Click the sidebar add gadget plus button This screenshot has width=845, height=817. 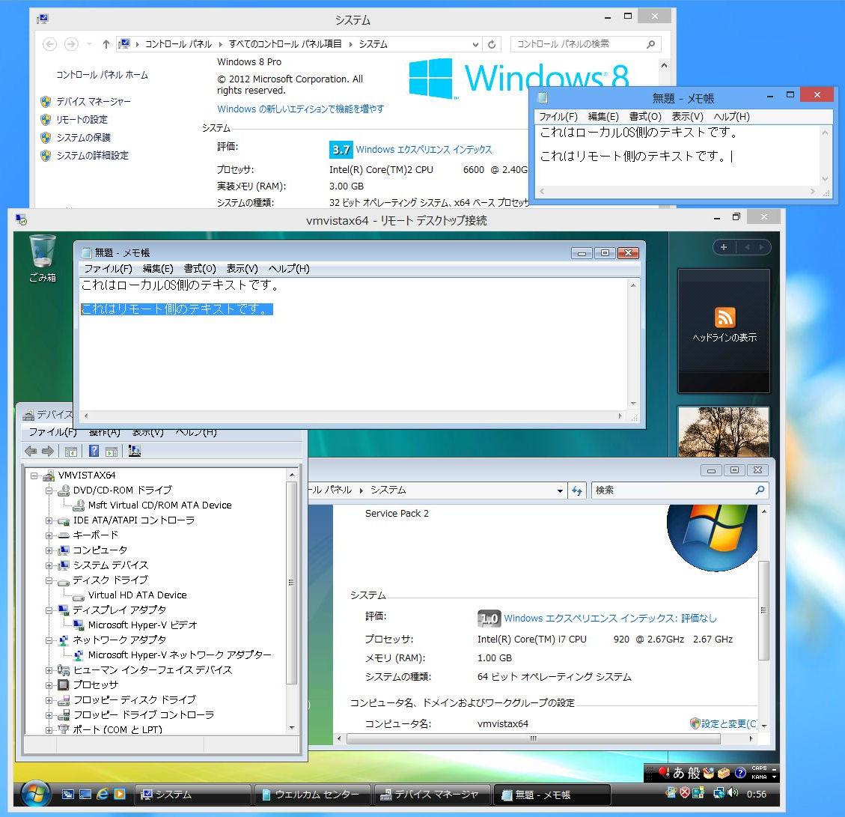[724, 247]
